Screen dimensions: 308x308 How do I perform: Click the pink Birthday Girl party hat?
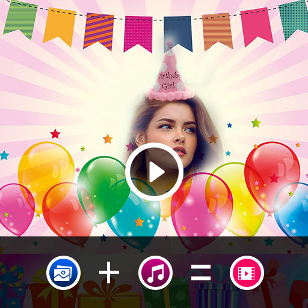coord(170,71)
